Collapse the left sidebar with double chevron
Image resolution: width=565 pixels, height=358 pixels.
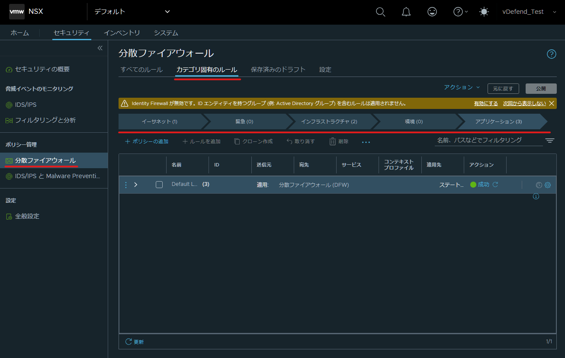click(x=100, y=48)
